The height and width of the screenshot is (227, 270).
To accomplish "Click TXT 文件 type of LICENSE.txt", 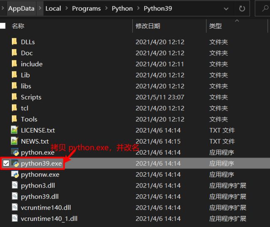I will coord(222,130).
